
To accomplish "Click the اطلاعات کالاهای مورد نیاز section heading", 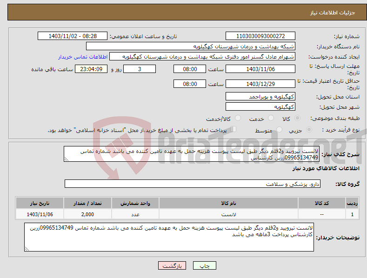I will 326,168.
